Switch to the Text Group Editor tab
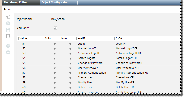 pyautogui.click(x=15, y=2)
